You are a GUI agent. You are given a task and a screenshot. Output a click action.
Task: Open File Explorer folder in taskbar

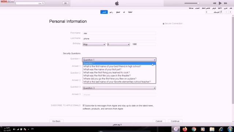(212, 129)
